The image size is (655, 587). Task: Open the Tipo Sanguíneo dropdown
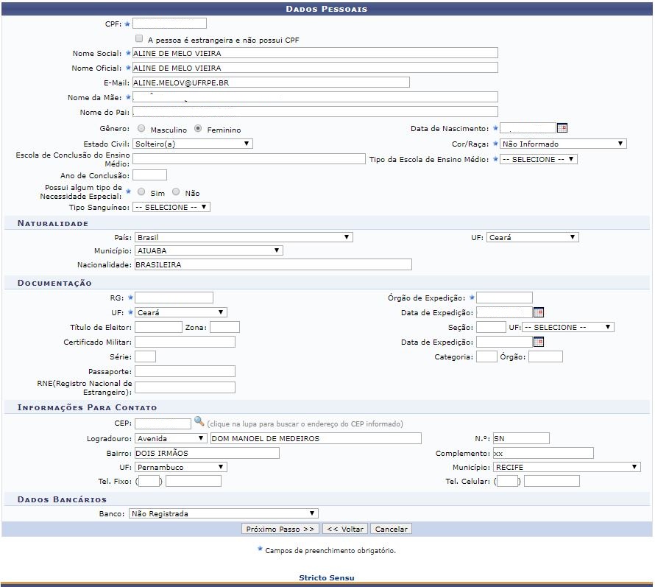(171, 207)
